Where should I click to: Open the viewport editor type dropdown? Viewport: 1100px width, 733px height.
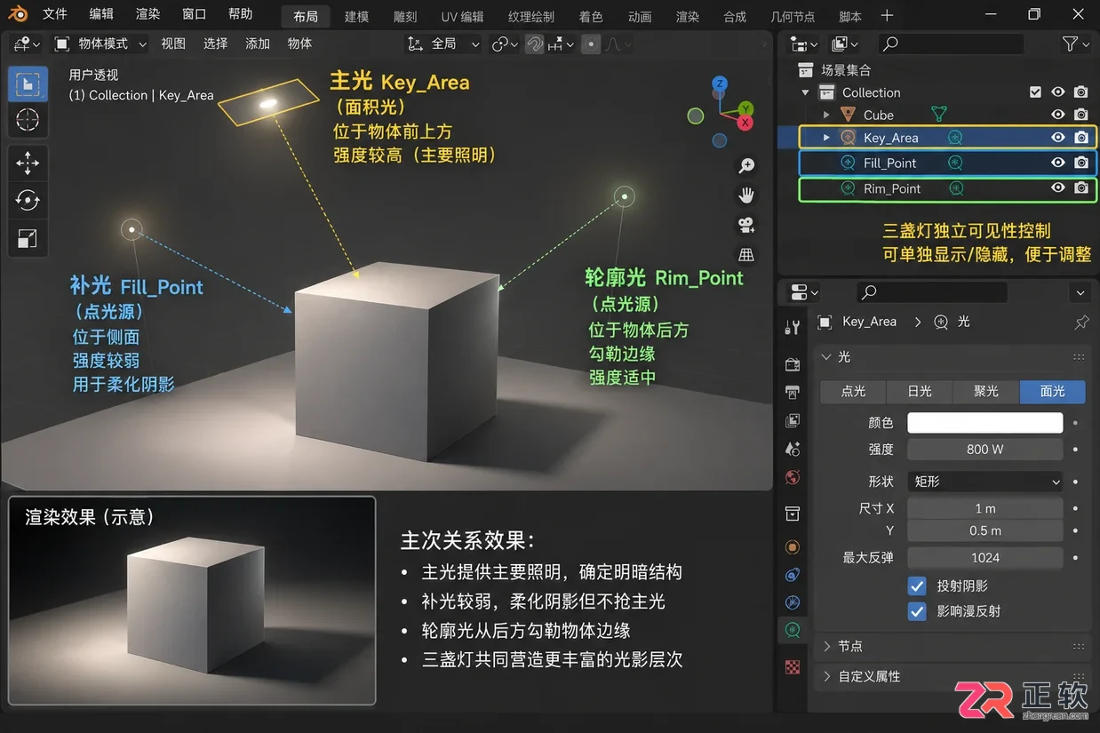tap(28, 44)
